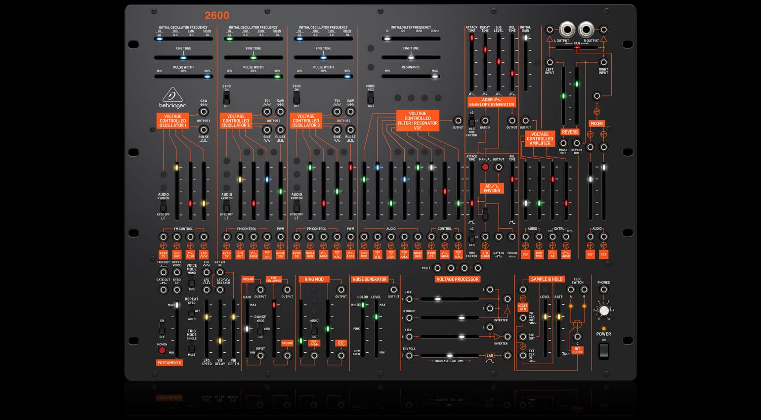Click the Noise Generator OUTPUT jack
Screen dimensions: 761x420
click(393, 290)
